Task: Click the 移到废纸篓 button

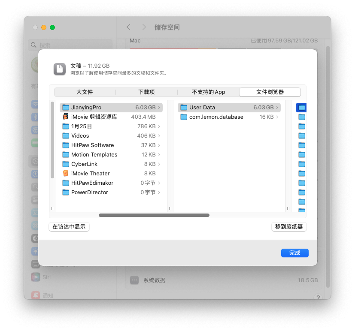Action: [289, 227]
